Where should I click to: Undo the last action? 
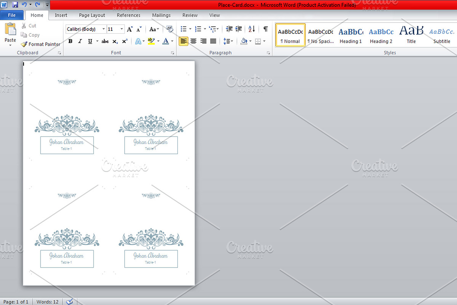point(24,5)
